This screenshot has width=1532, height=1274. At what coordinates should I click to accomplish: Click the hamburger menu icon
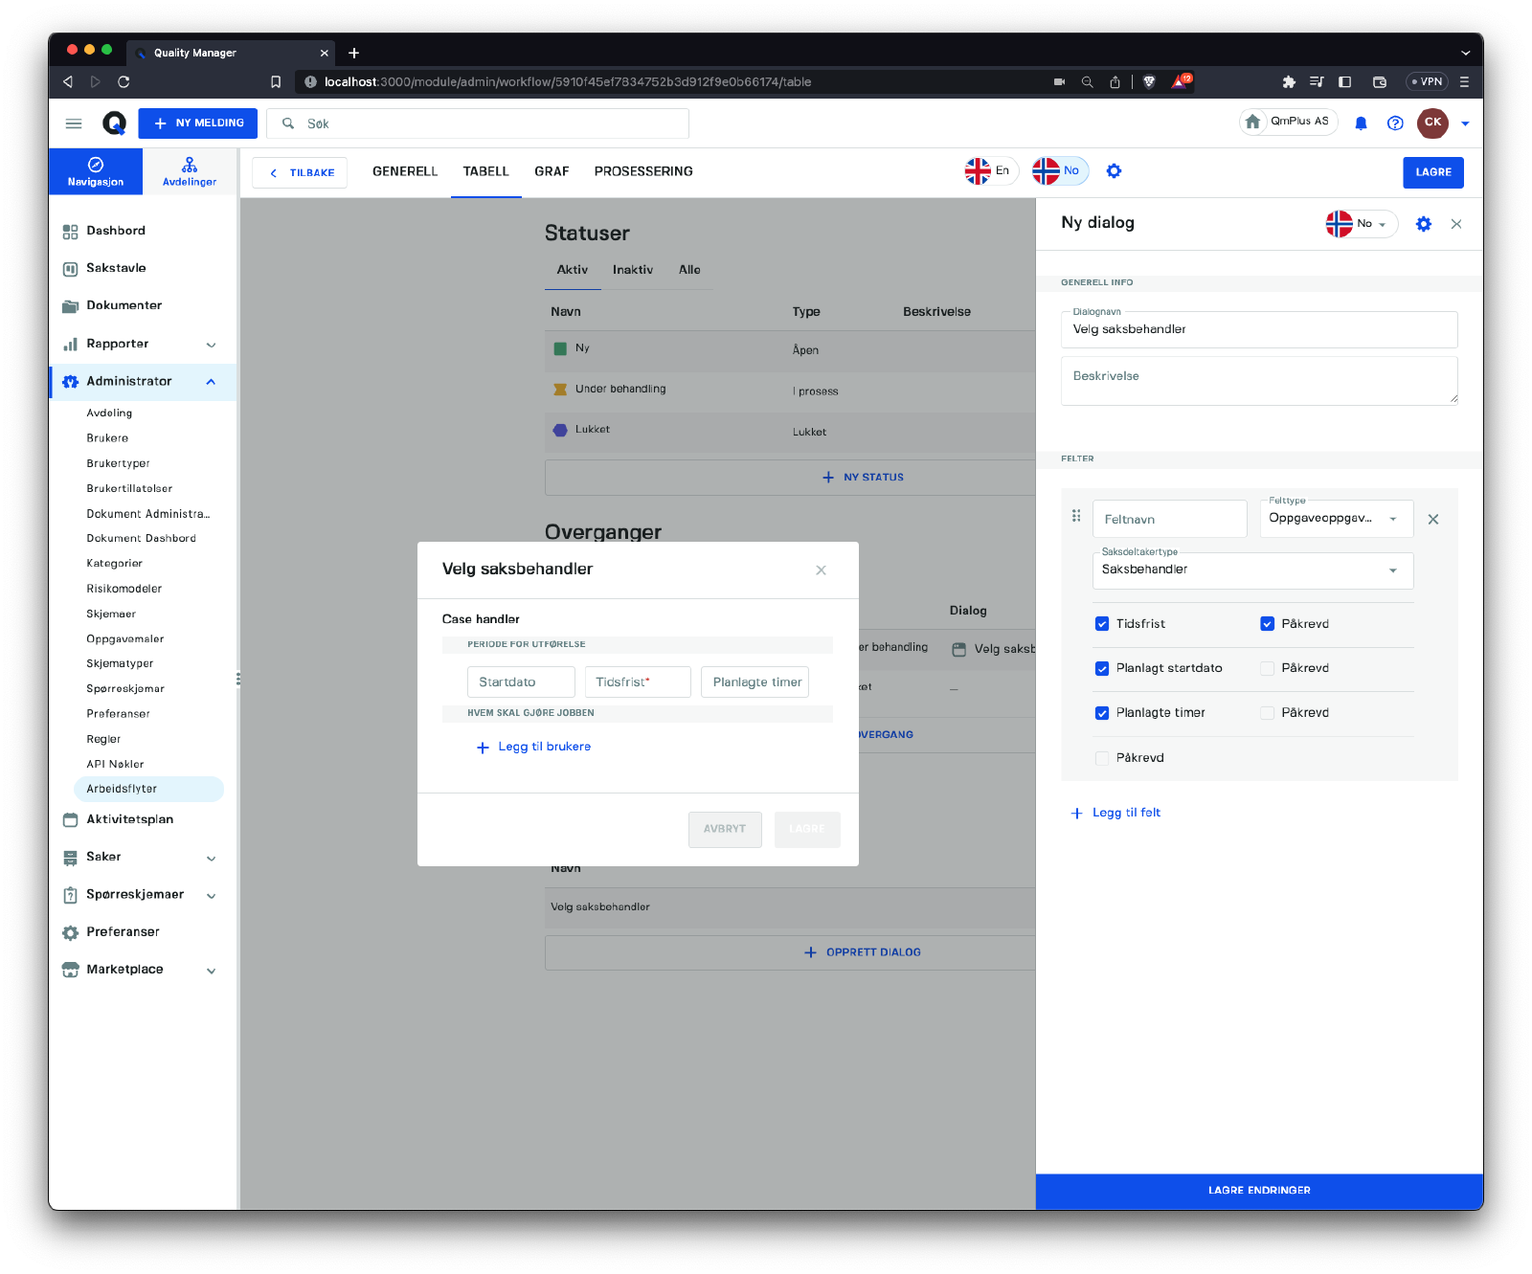click(x=74, y=123)
